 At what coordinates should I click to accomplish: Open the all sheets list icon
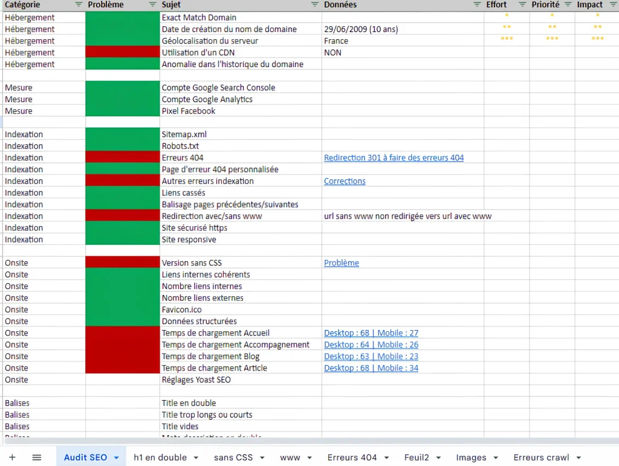tap(37, 458)
